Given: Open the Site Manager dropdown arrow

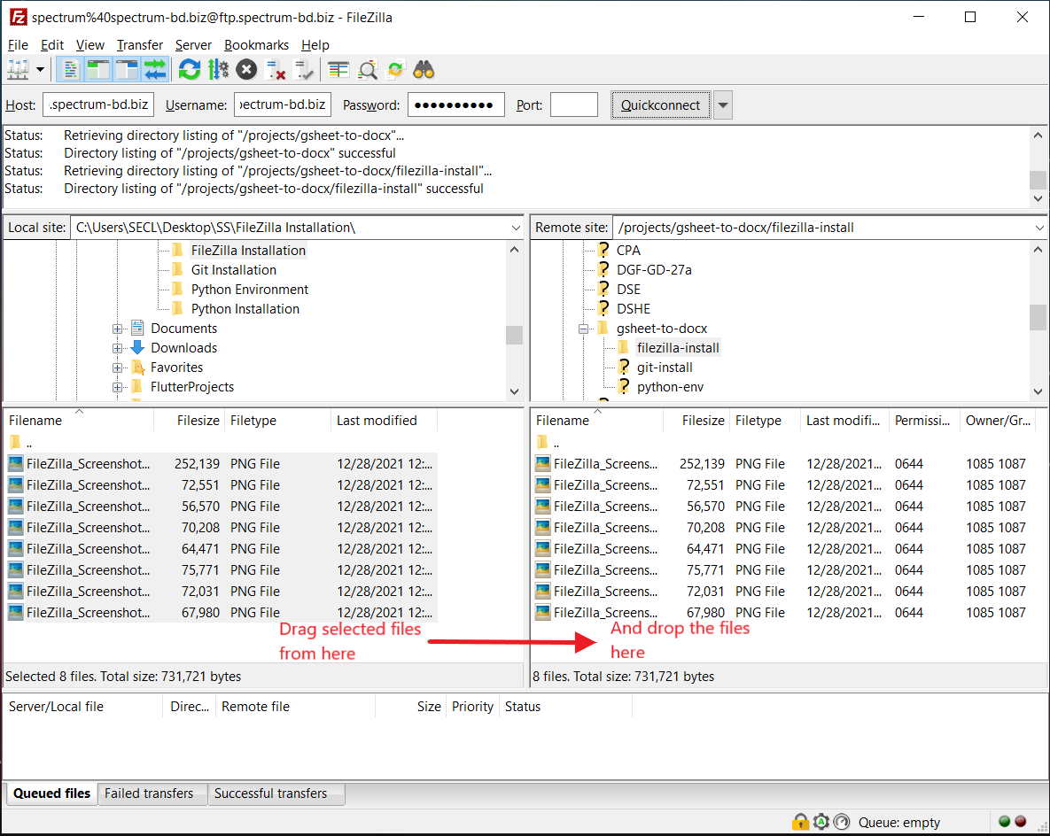Looking at the screenshot, I should (x=40, y=70).
